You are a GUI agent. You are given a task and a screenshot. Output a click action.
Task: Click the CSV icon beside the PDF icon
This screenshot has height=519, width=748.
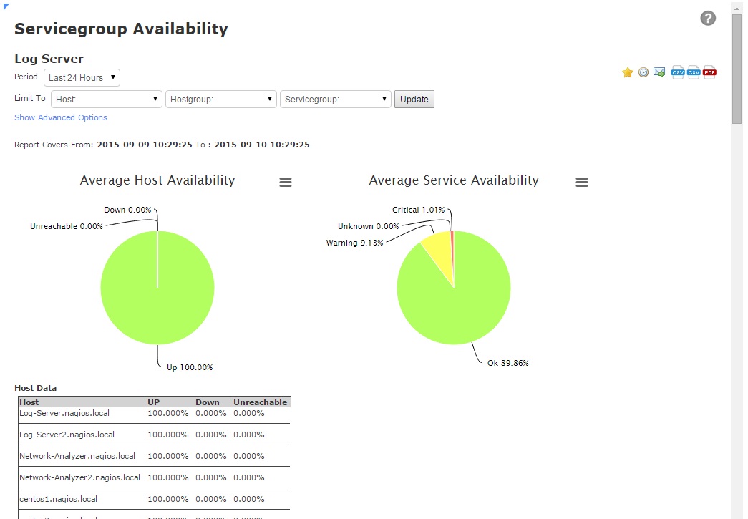click(694, 72)
